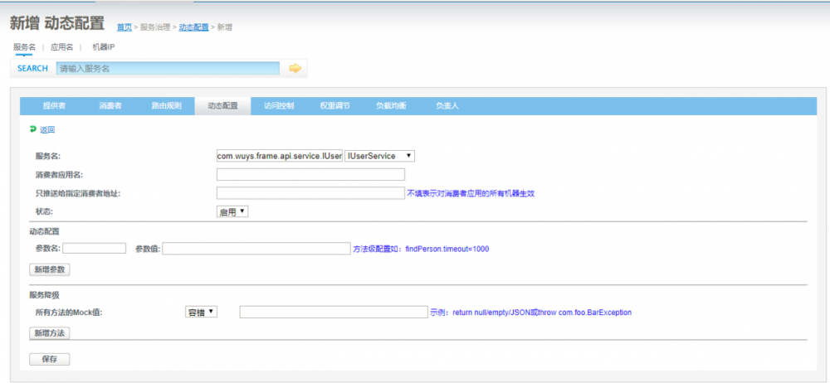This screenshot has width=830, height=383.
Task: Click the 参数值 input field
Action: pos(256,249)
